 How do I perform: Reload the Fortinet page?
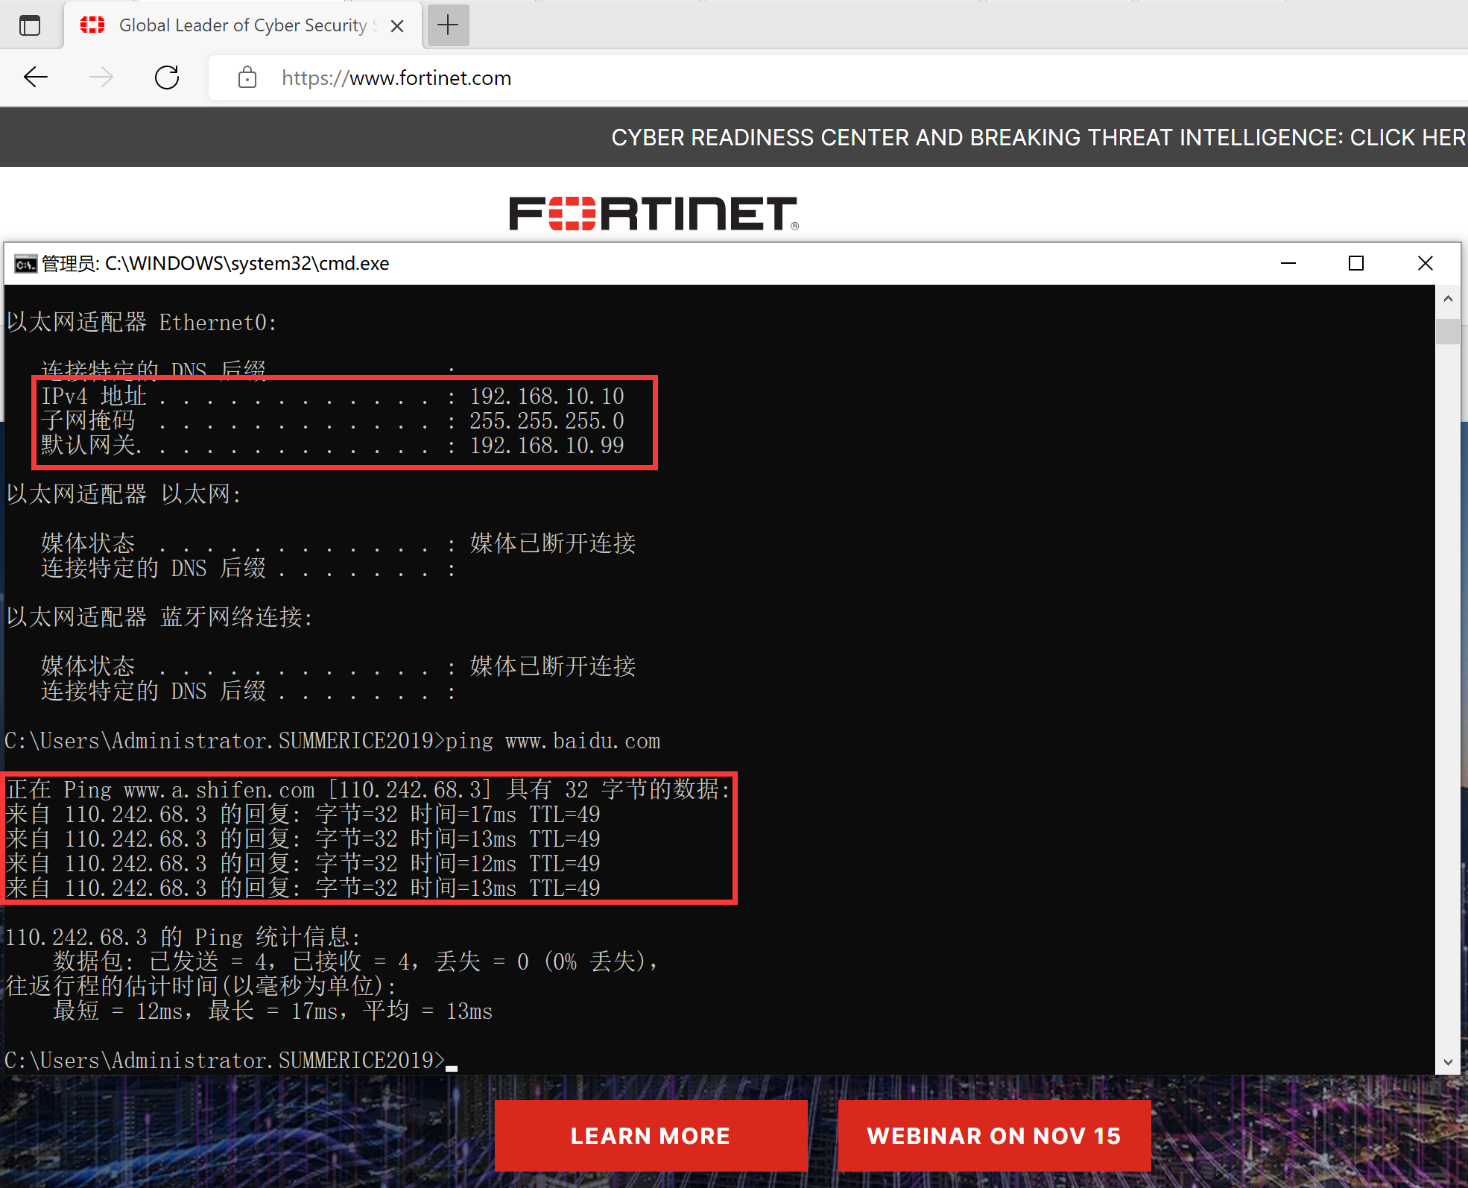point(167,77)
